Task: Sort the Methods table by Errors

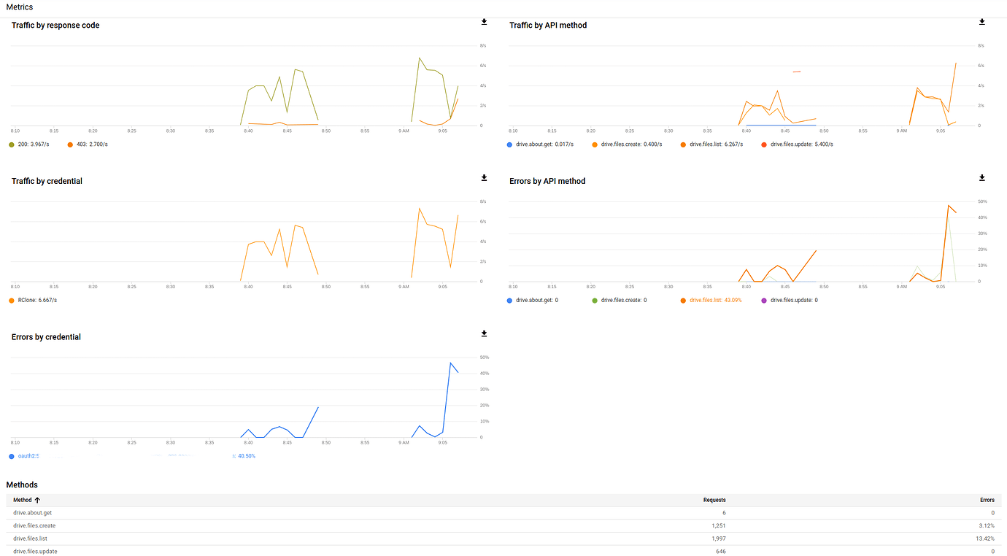Action: [x=987, y=500]
